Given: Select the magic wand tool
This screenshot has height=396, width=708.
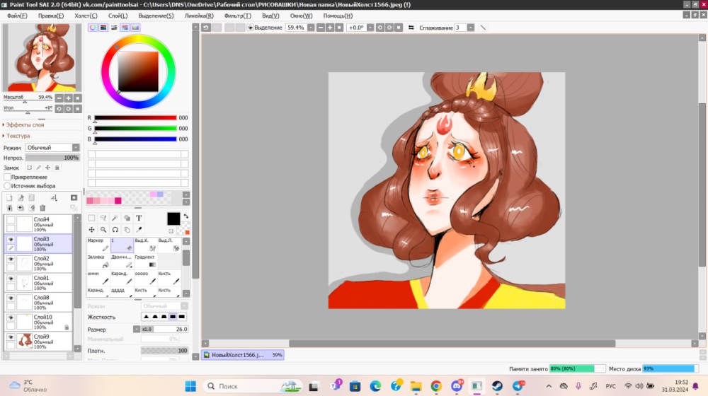Looking at the screenshot, I should [x=115, y=219].
